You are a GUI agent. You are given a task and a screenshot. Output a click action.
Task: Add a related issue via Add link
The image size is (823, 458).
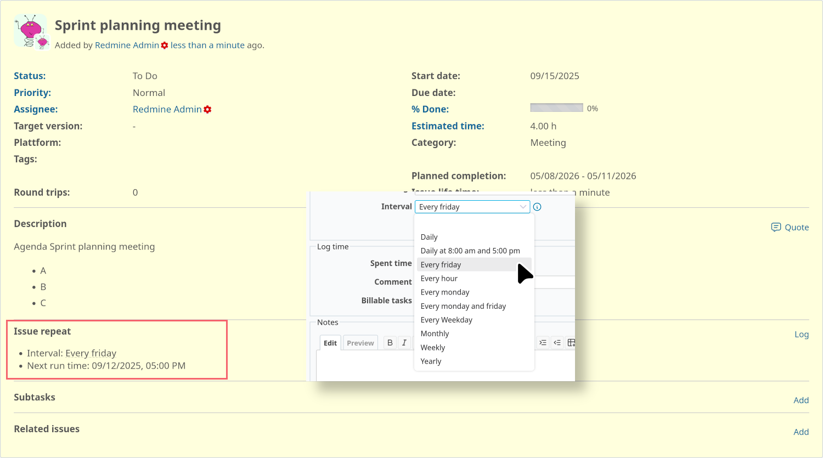[x=801, y=432]
